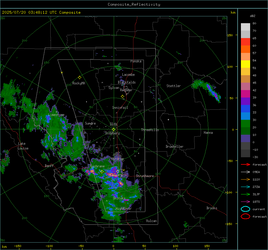Click the Sundre map label

90,123
